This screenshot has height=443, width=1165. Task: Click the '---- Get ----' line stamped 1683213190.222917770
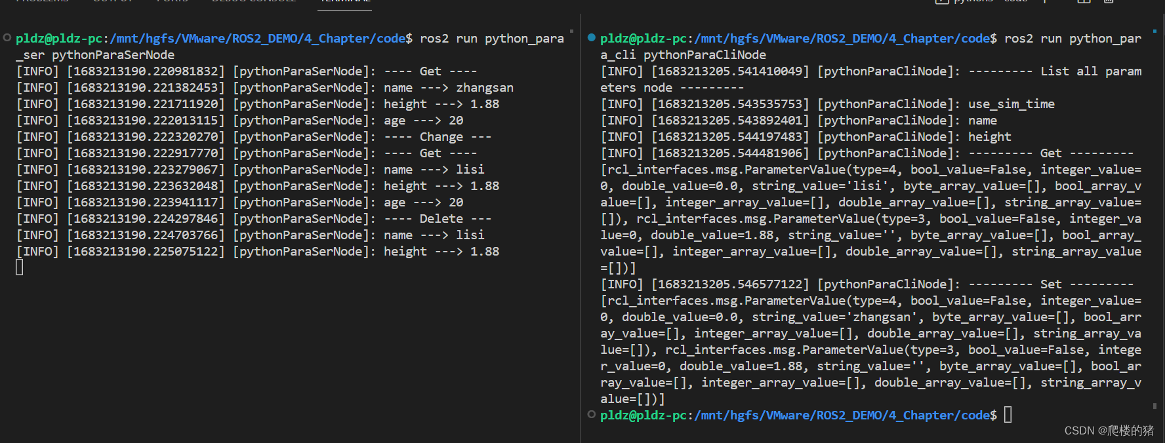[x=247, y=153]
